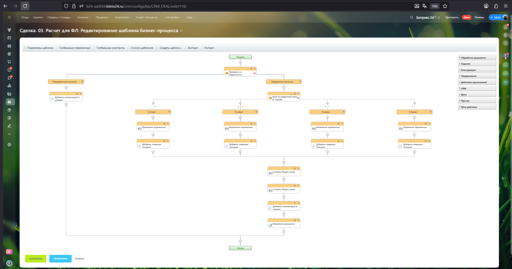The image size is (512, 269).
Task: Open the CoPilot spiral icon in right bar
Action: point(506,35)
